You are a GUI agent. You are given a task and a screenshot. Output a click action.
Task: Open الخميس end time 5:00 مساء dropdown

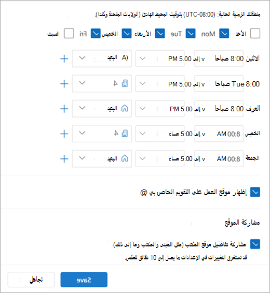(160, 134)
